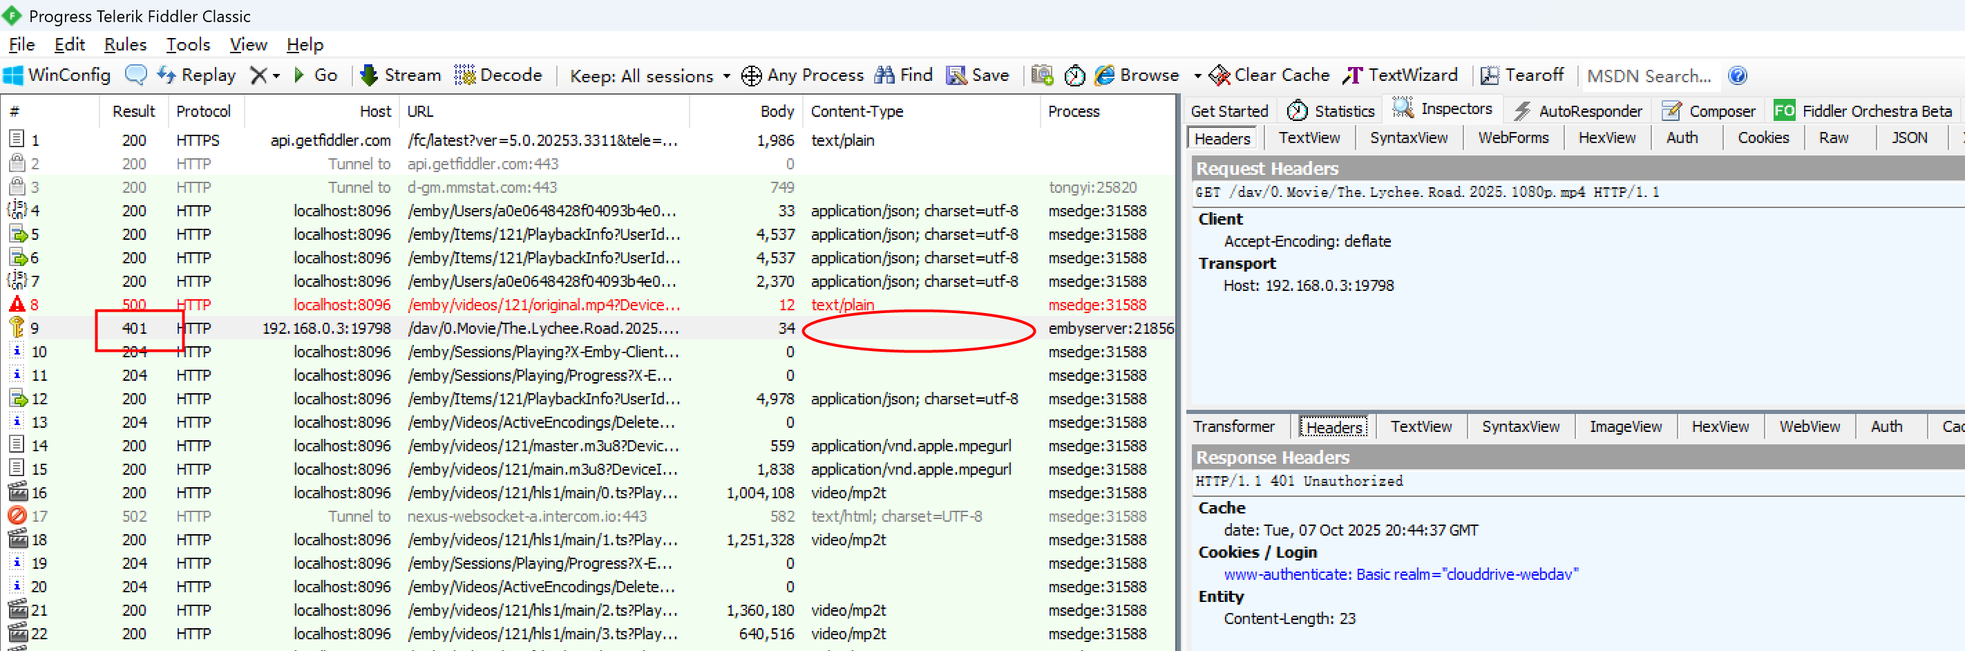The height and width of the screenshot is (651, 1965).
Task: Click the MSDN Search input box
Action: [x=1649, y=76]
